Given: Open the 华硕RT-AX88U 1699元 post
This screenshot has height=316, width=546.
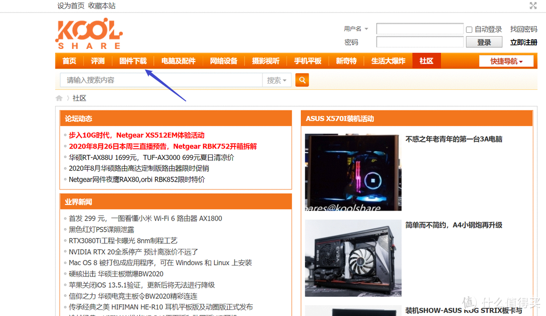Looking at the screenshot, I should [152, 157].
